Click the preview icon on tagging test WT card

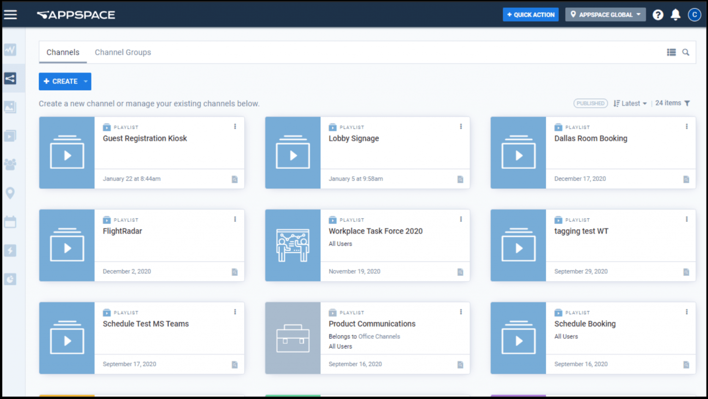tap(686, 272)
